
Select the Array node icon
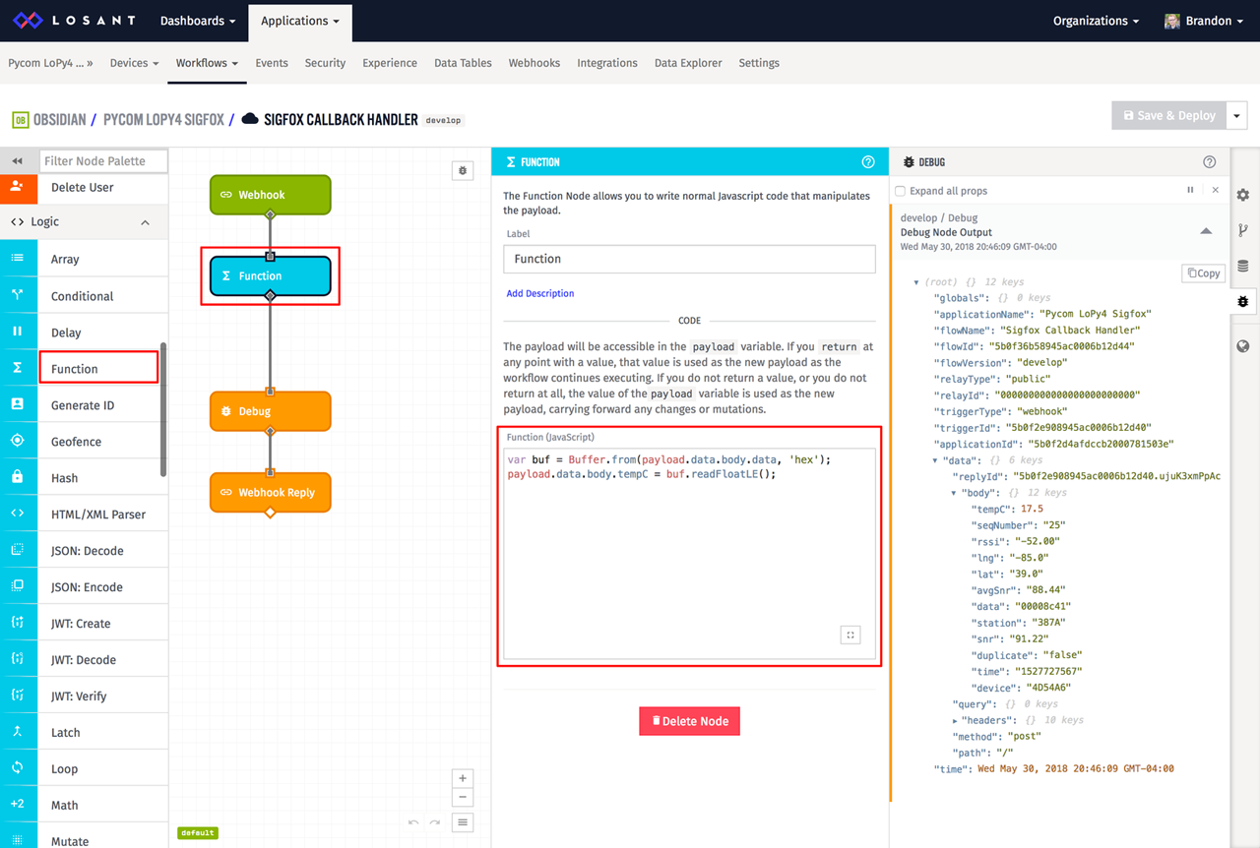(17, 259)
